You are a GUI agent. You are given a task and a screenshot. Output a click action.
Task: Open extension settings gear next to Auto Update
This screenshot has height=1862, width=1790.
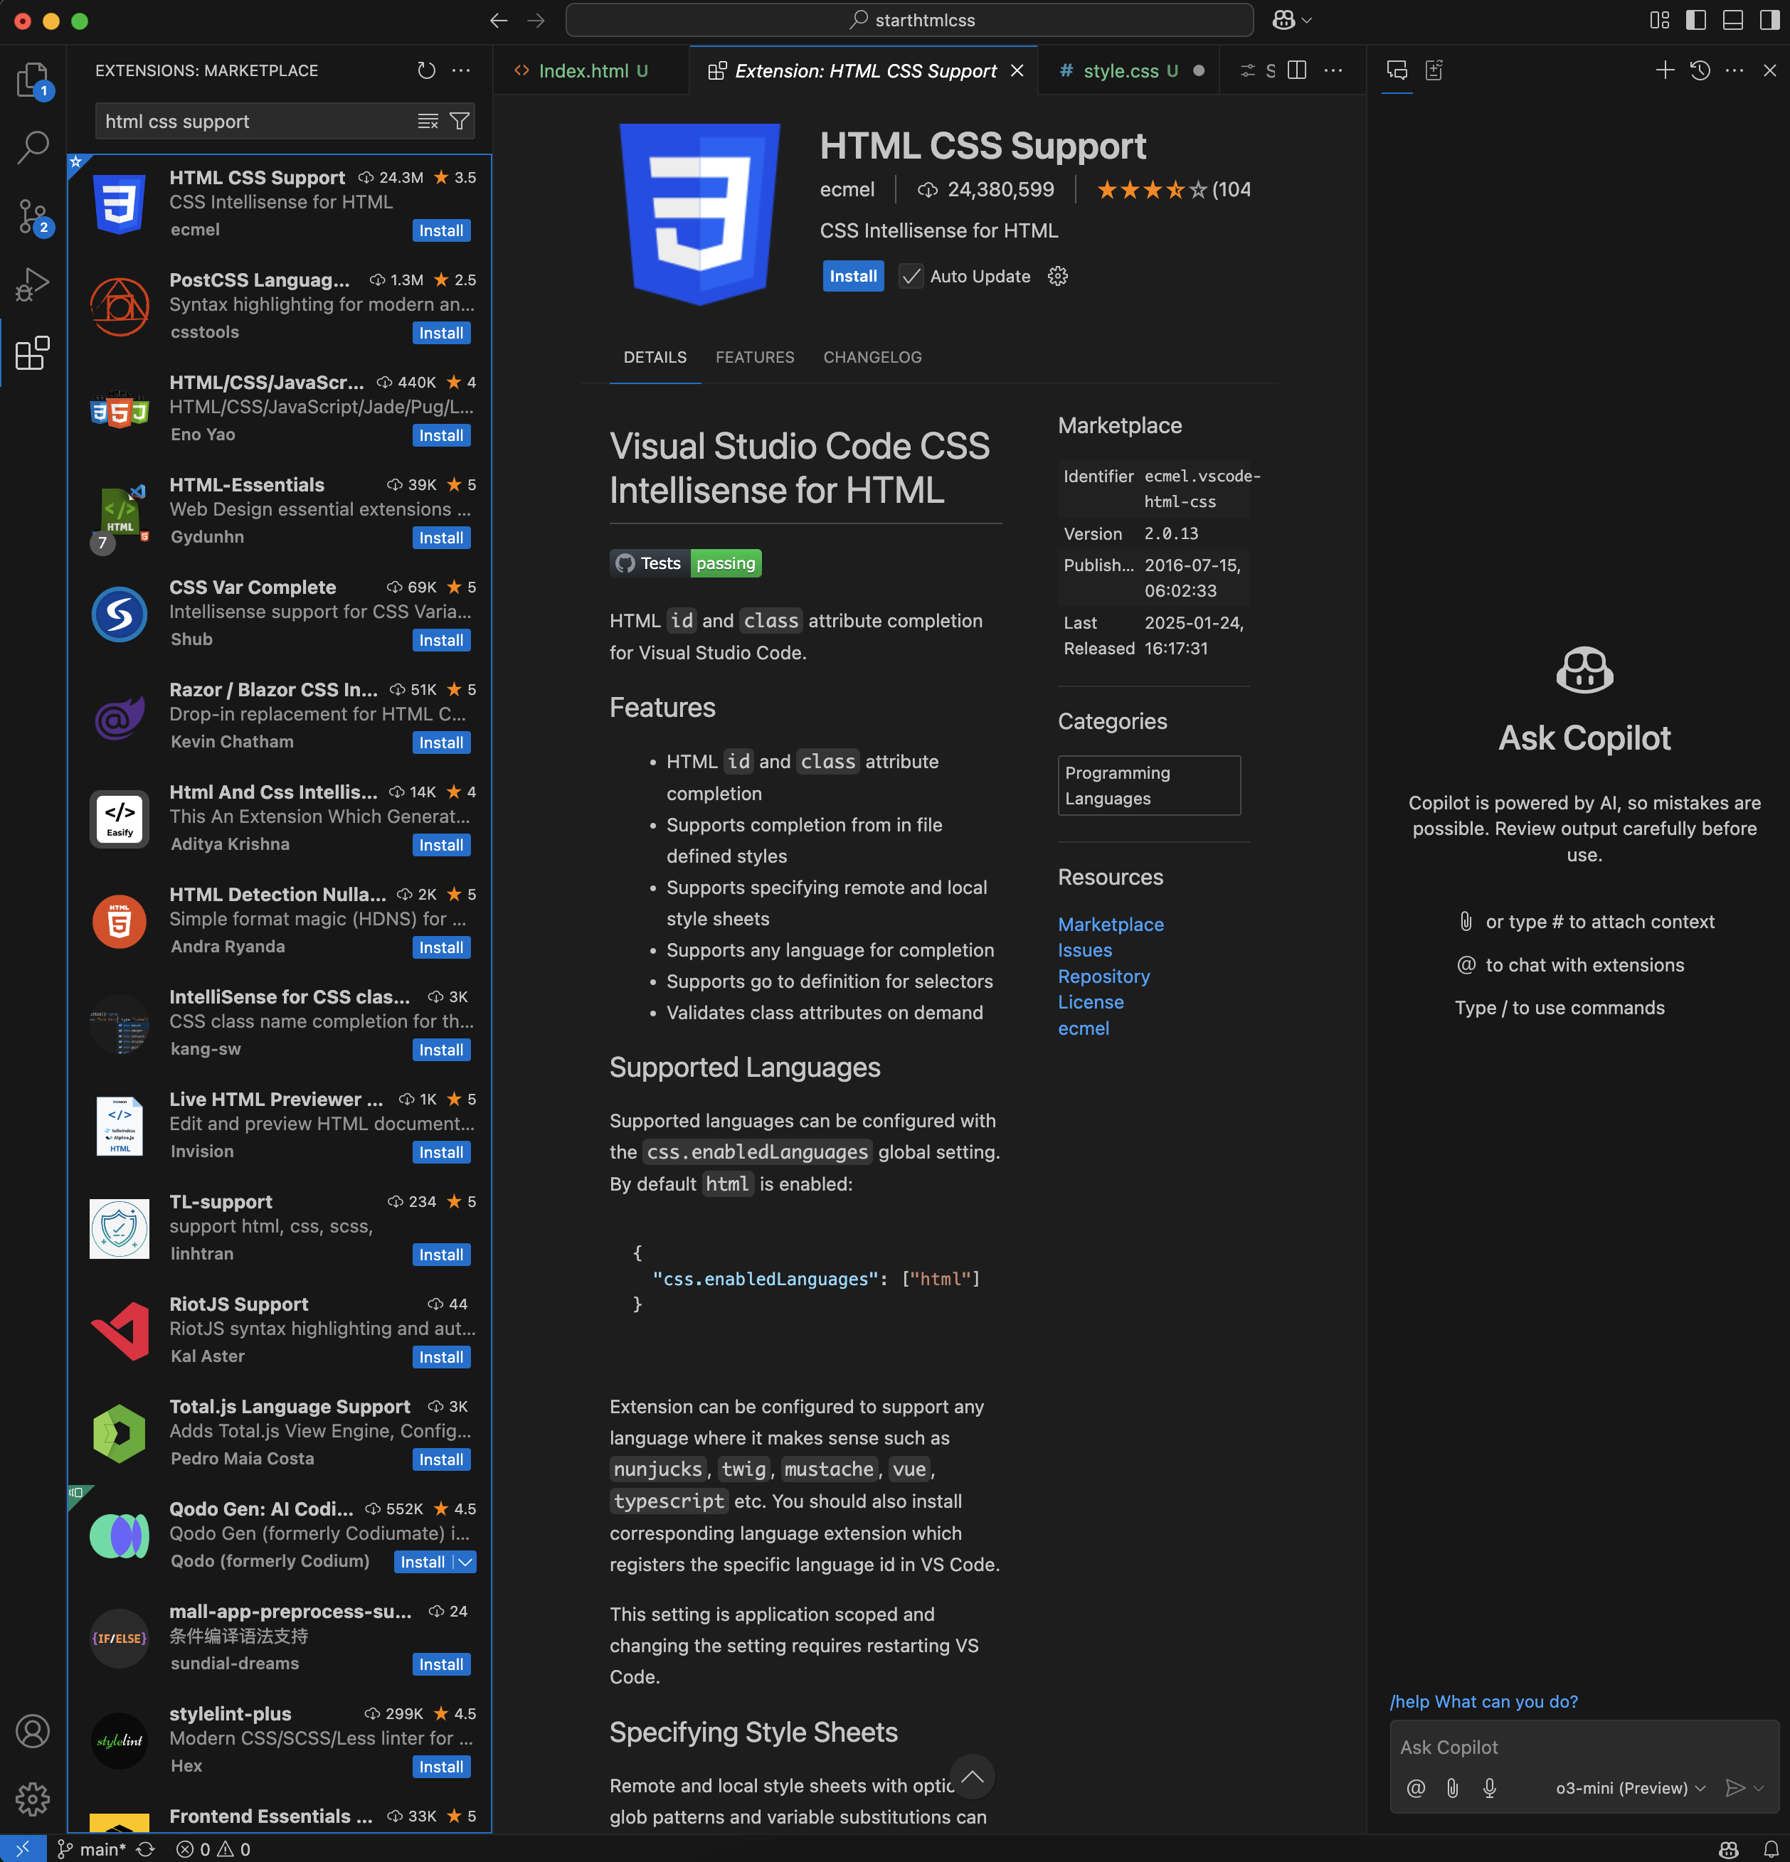tap(1057, 277)
